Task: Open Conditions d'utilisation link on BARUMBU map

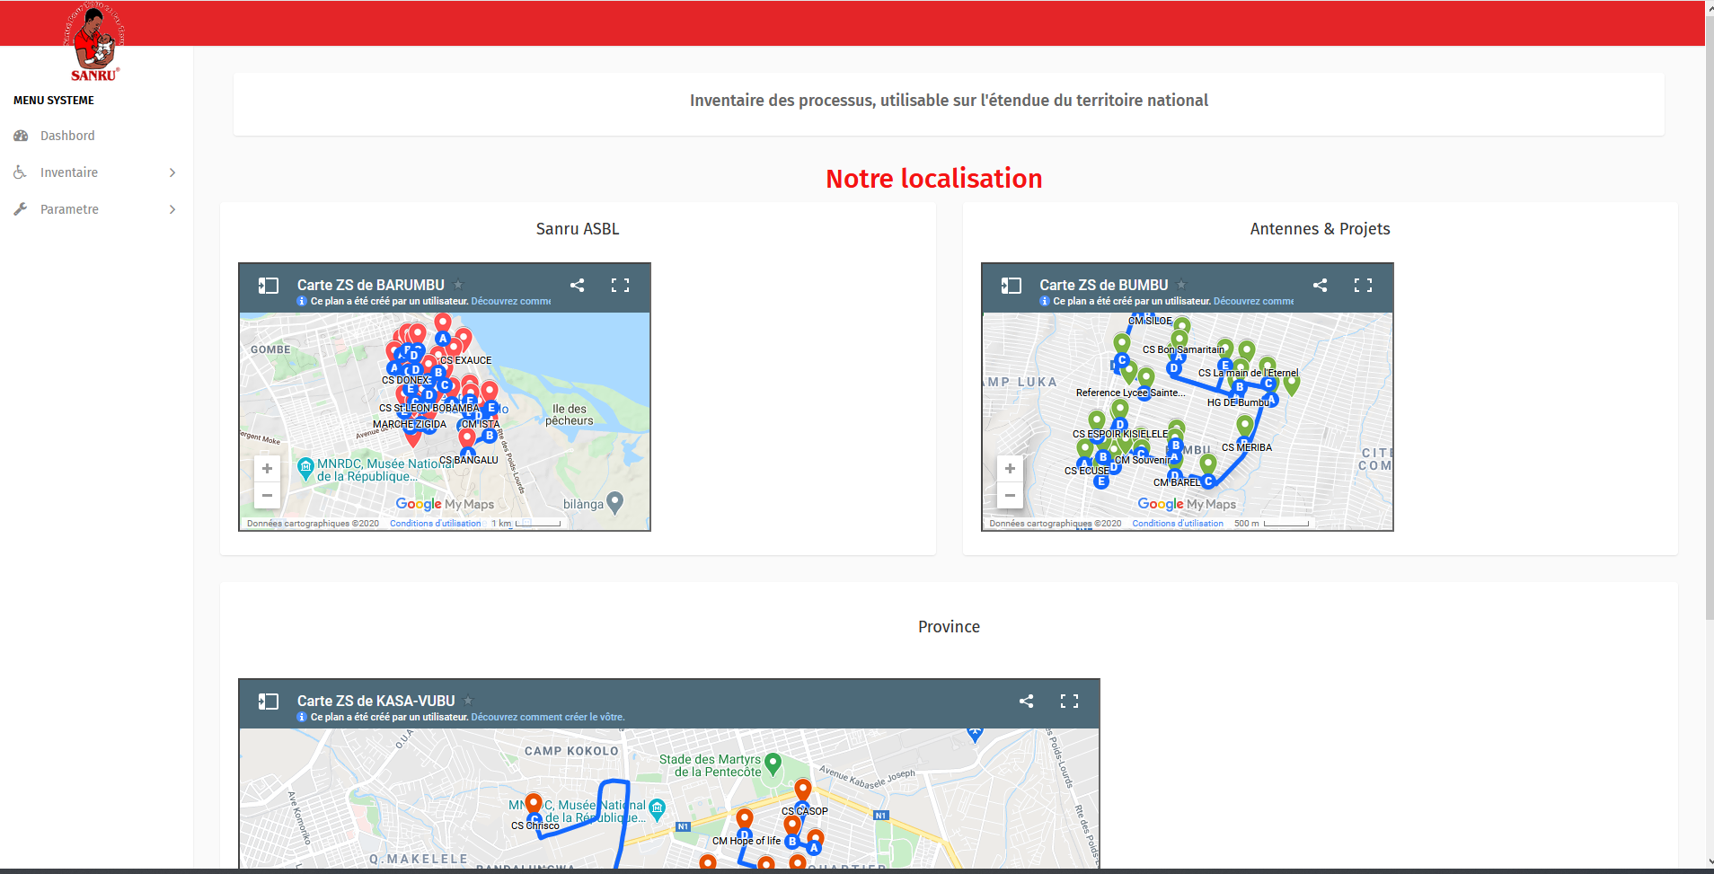Action: click(x=435, y=524)
